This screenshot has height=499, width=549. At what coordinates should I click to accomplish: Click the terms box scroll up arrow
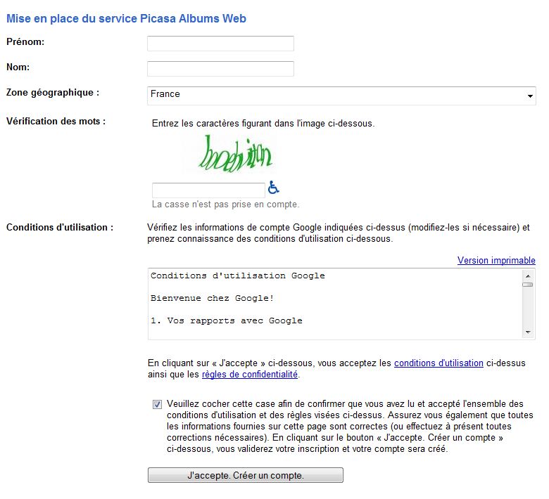tap(528, 276)
